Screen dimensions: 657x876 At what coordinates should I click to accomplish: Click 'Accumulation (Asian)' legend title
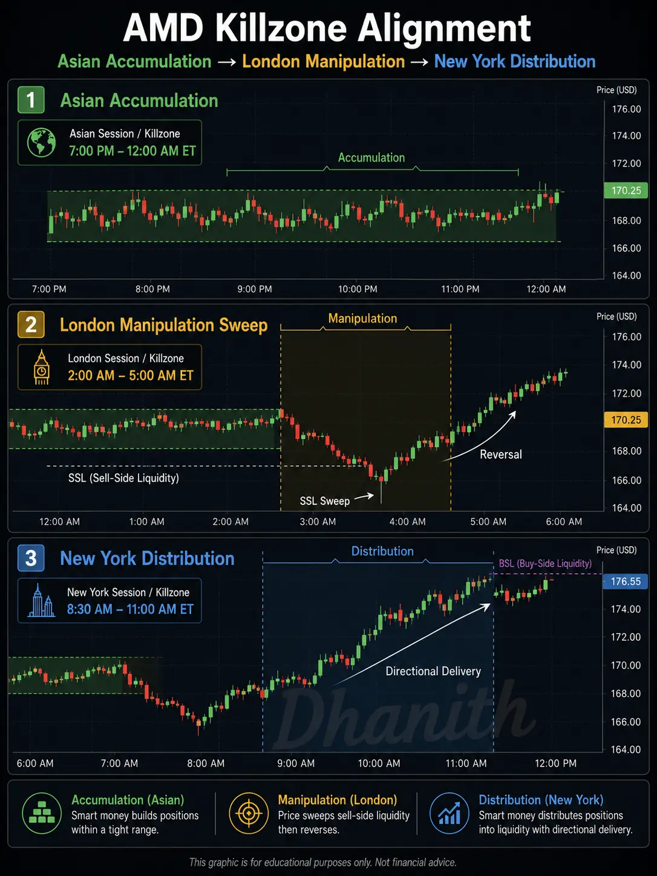pyautogui.click(x=128, y=800)
